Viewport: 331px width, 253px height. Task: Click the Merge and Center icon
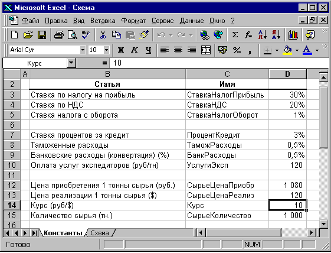pos(206,50)
